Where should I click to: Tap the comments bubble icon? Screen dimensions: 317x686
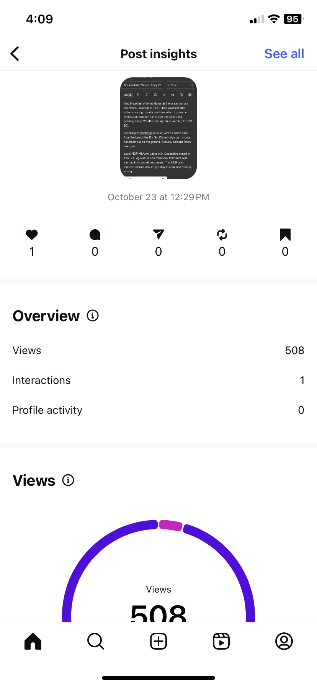[x=95, y=235]
